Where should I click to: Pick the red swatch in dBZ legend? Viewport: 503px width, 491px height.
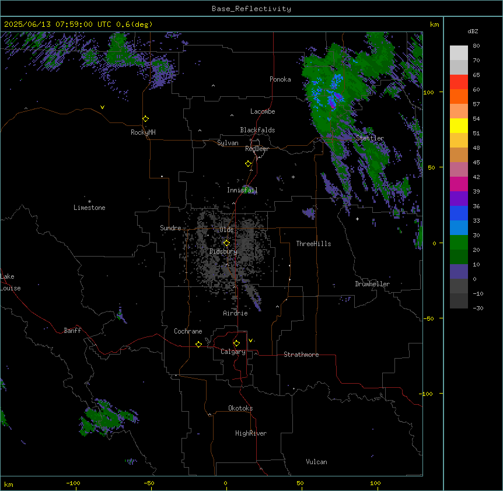[x=459, y=82]
